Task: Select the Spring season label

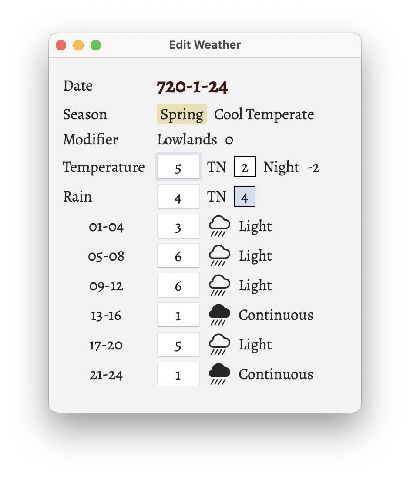Action: [181, 114]
